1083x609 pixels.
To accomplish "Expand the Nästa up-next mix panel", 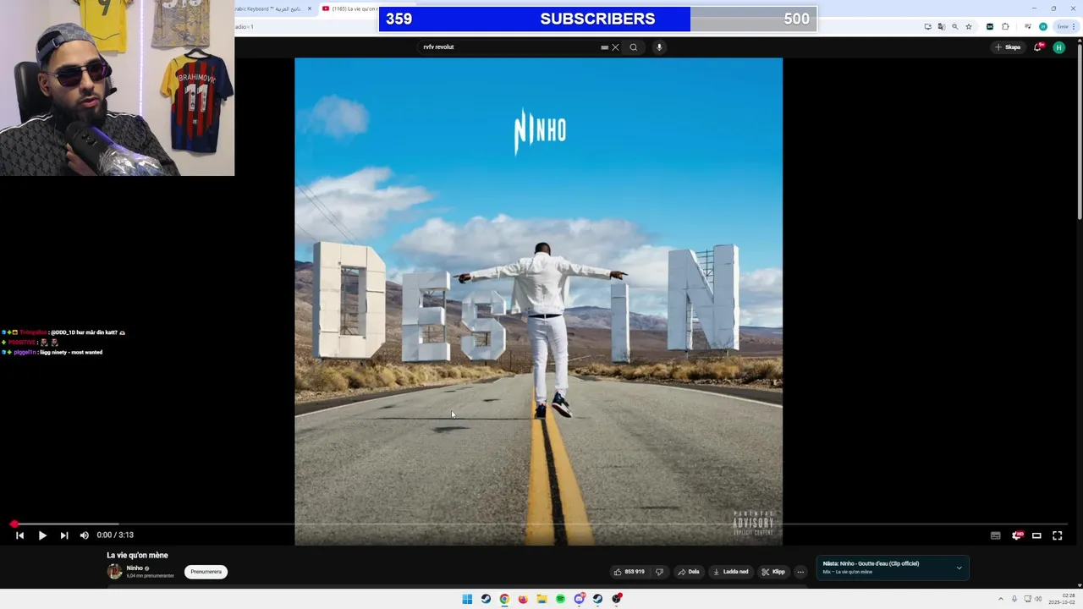I will (x=959, y=568).
